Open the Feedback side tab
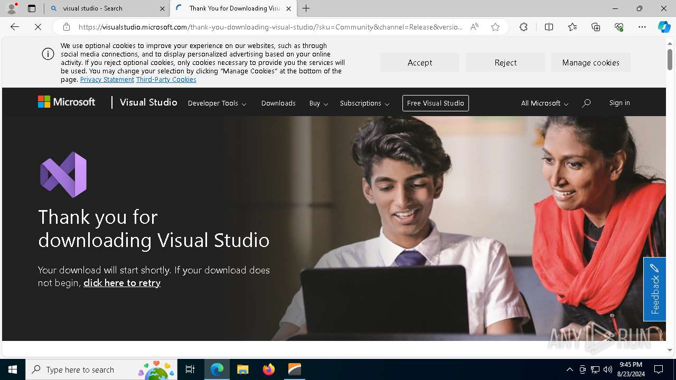The height and width of the screenshot is (380, 676). click(x=654, y=289)
